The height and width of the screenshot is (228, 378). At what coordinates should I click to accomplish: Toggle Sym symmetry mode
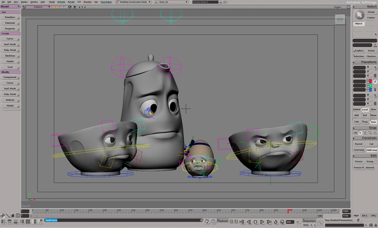pos(373,122)
